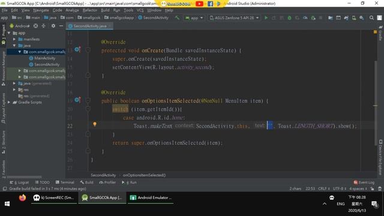
Task: Click the tool window toggle icon in status bar
Action: tap(5, 188)
